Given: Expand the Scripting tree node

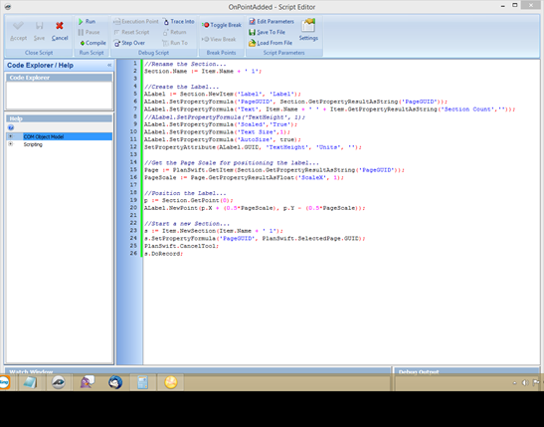Looking at the screenshot, I should (11, 144).
